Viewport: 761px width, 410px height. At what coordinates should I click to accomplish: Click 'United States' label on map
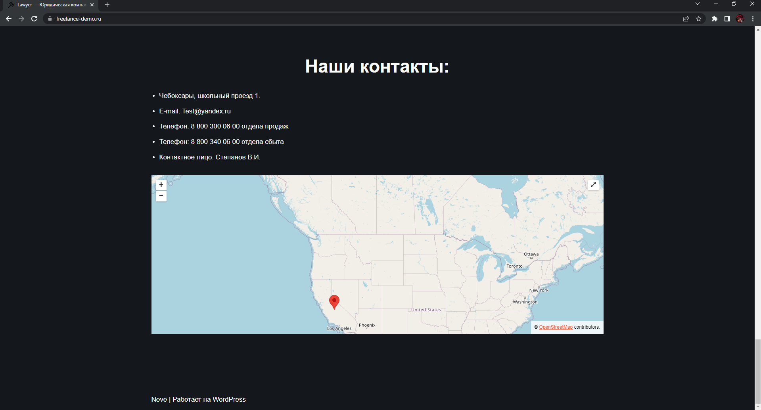coord(426,310)
